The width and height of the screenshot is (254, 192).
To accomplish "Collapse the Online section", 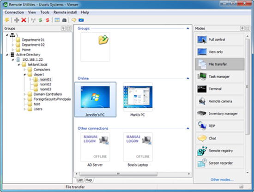I will click(188, 78).
